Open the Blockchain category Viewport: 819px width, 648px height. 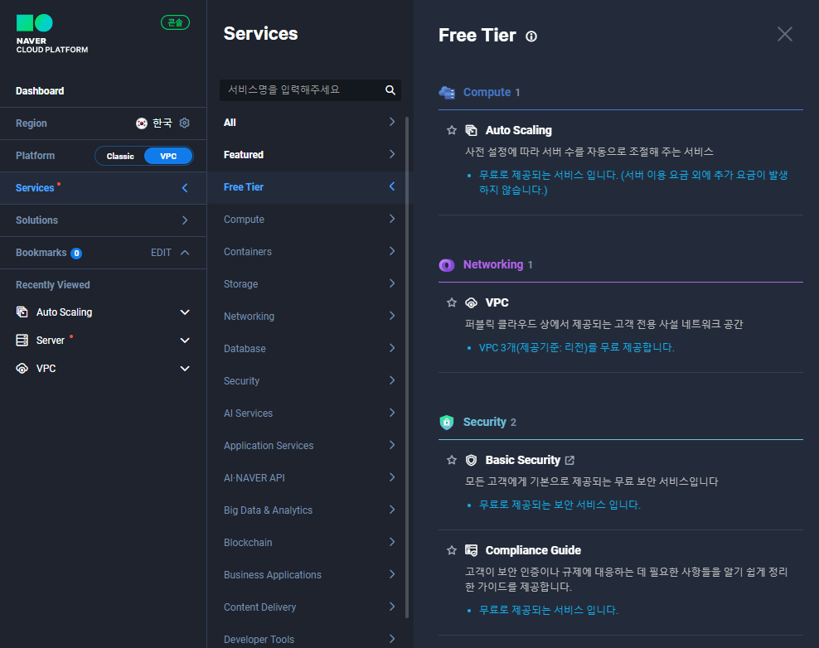tap(310, 544)
